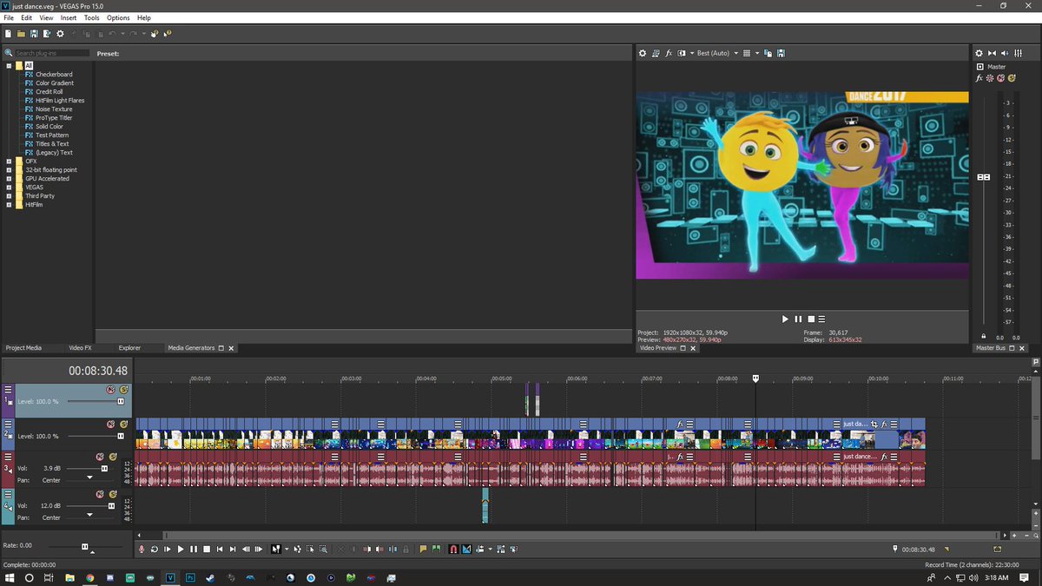Viewport: 1042px width, 586px height.
Task: Open the overlays grid dropdown arrow in preview
Action: tap(757, 53)
